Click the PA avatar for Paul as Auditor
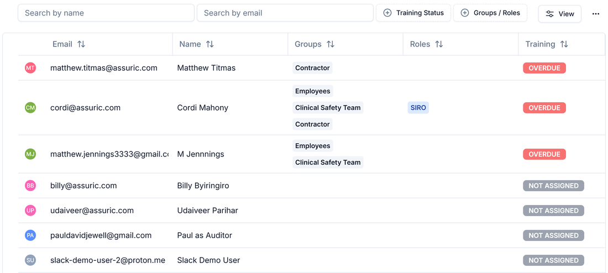The image size is (608, 273). click(x=30, y=235)
